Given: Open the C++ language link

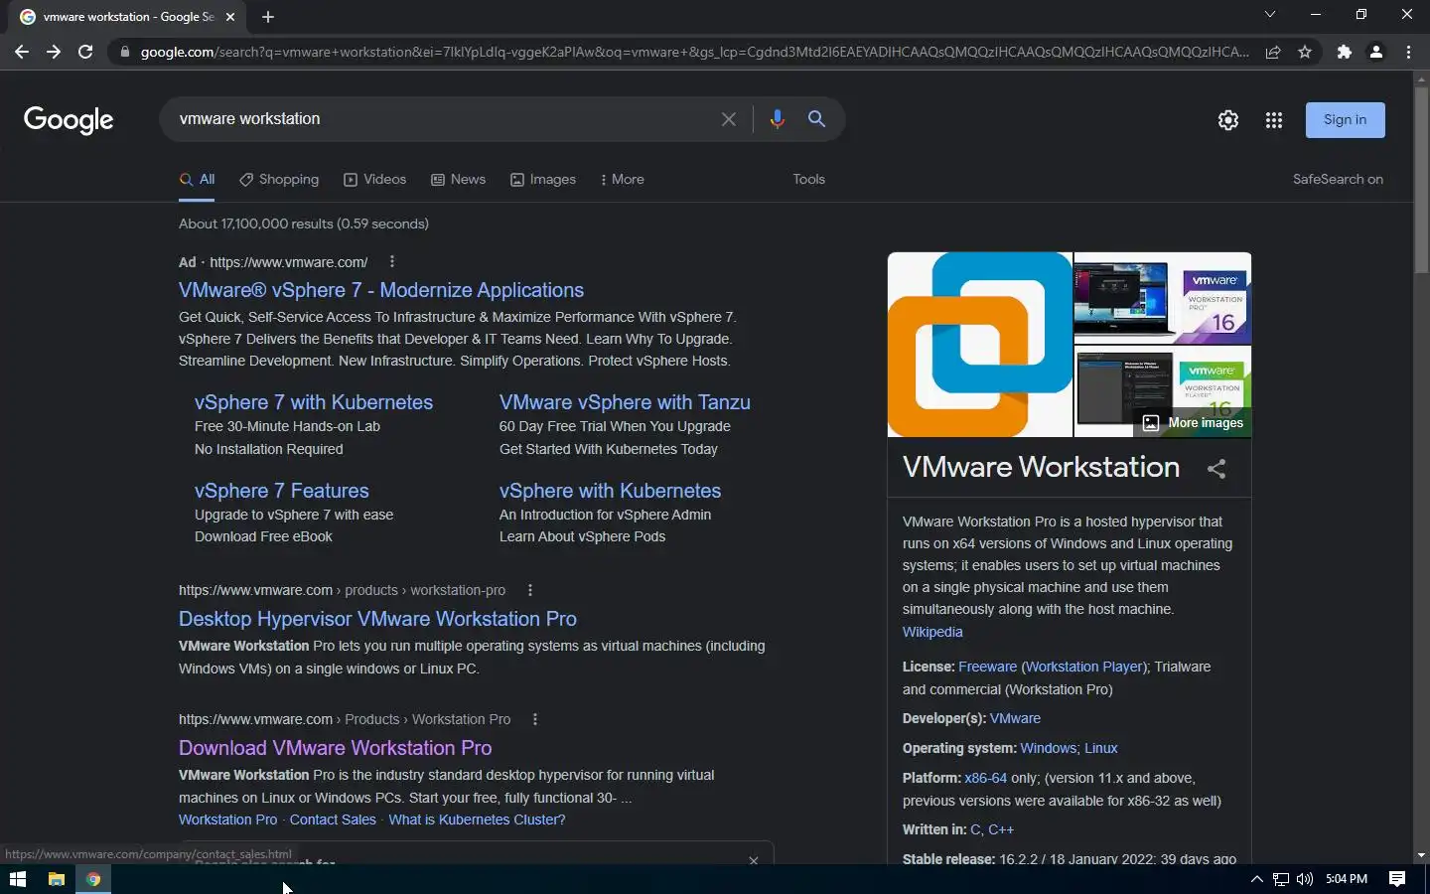Looking at the screenshot, I should (x=1001, y=829).
